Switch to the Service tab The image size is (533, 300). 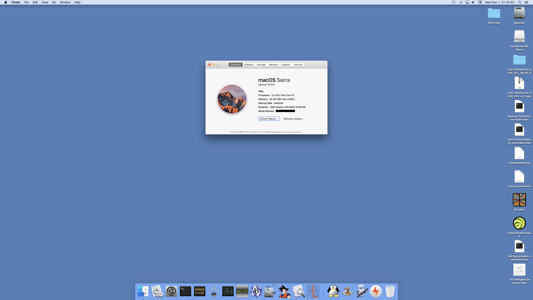pos(298,65)
